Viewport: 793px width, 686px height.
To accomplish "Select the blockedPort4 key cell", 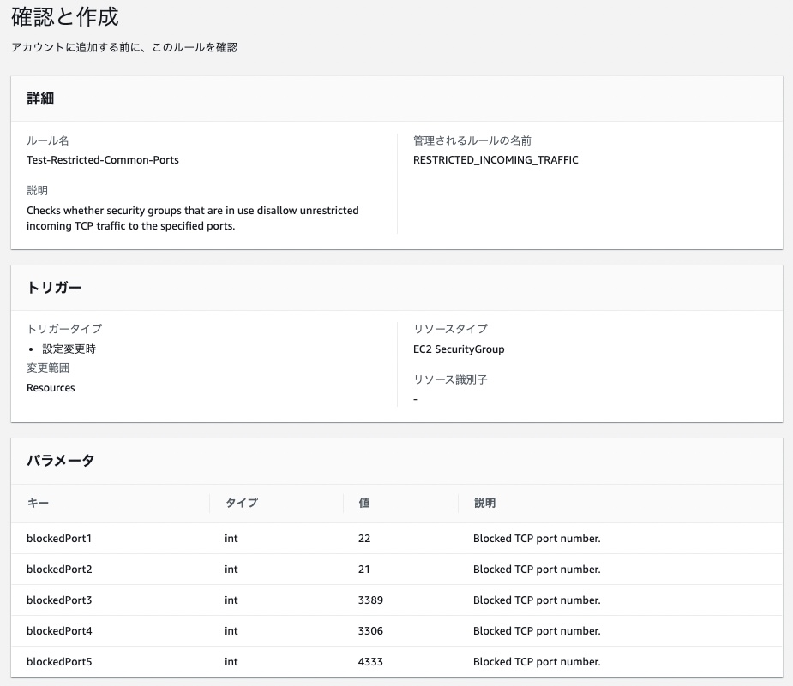I will point(59,631).
